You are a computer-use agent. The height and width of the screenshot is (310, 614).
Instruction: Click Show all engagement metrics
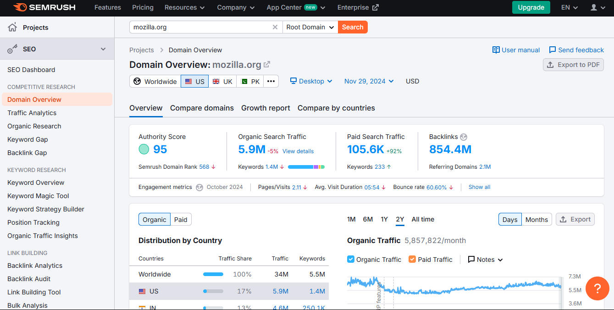(479, 187)
